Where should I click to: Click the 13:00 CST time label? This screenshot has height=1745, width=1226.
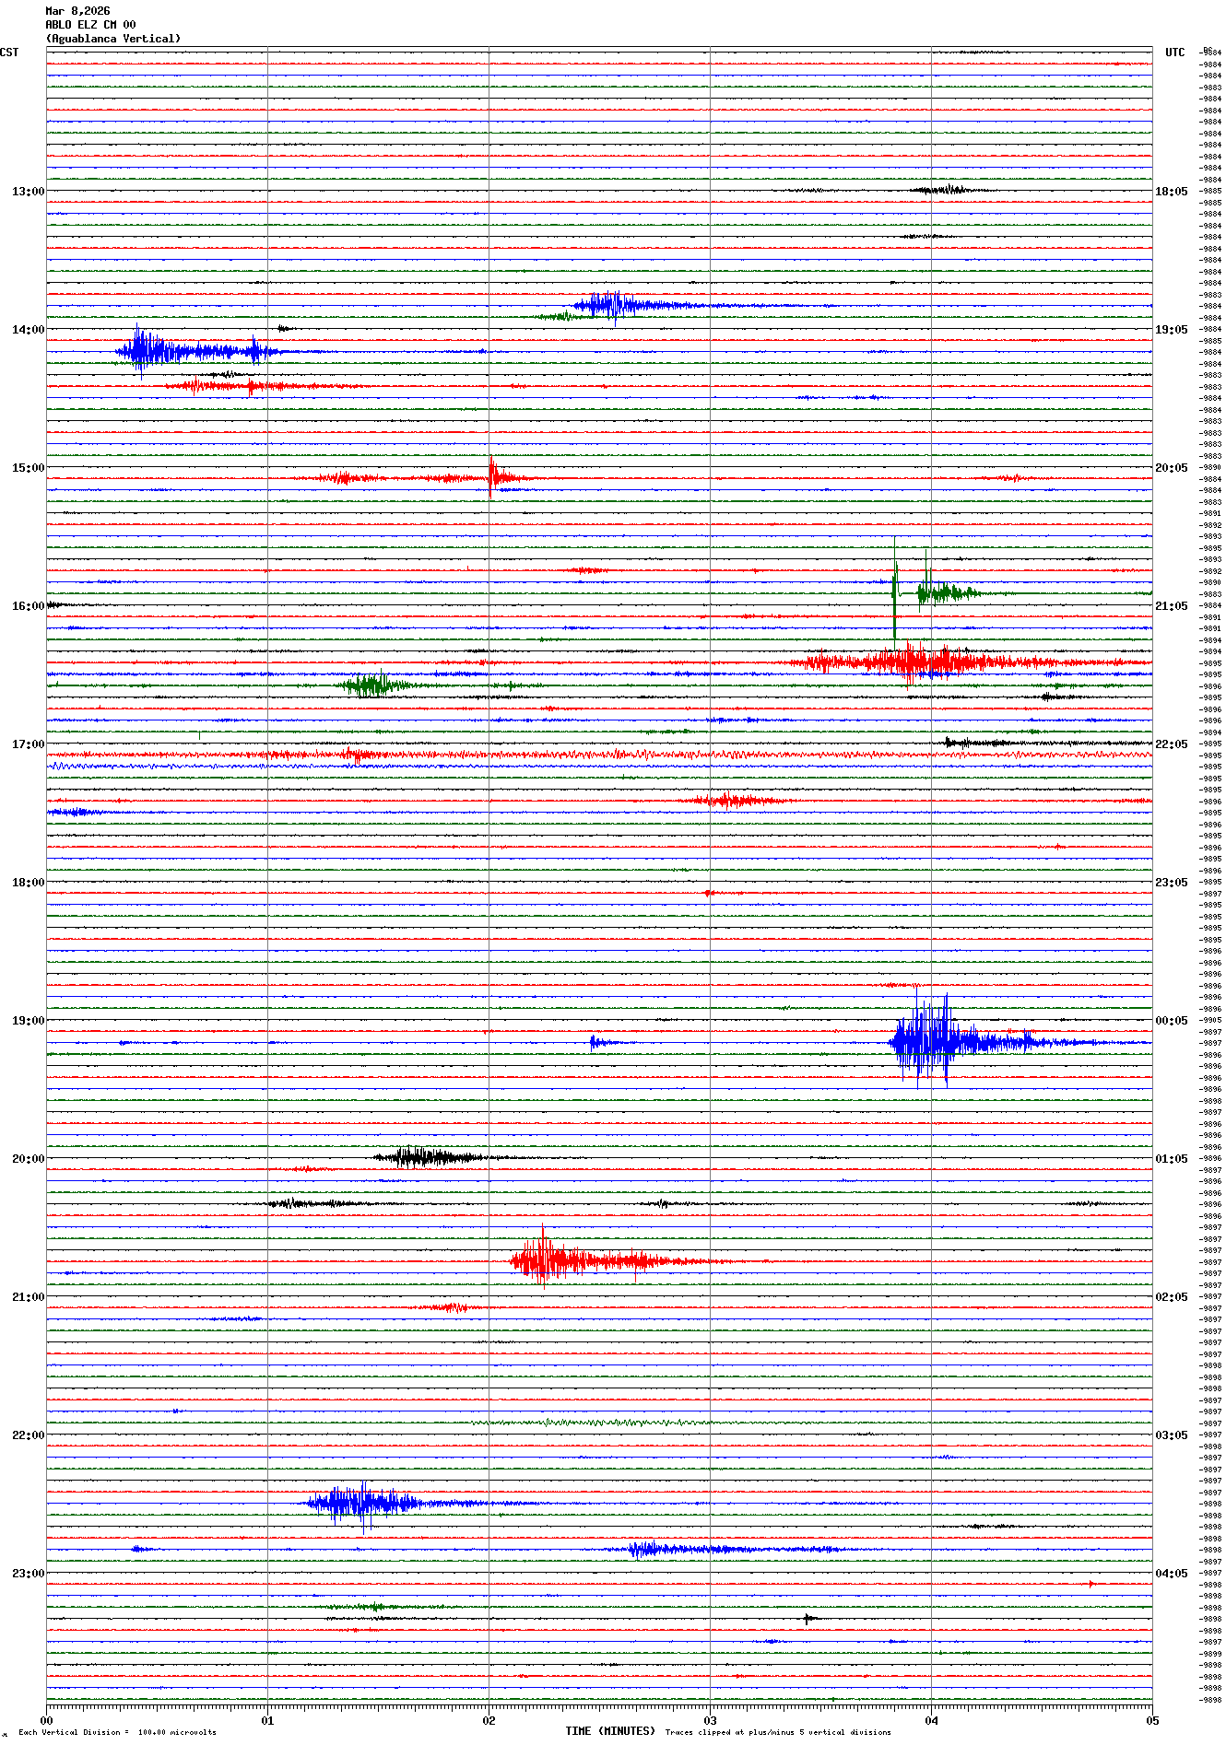28,192
